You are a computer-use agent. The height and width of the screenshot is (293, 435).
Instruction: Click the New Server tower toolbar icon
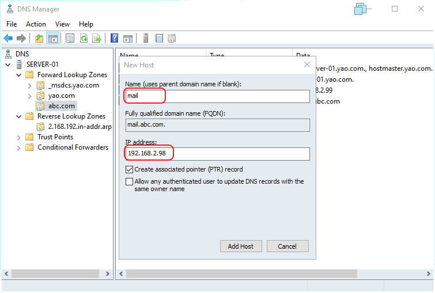pyautogui.click(x=146, y=38)
